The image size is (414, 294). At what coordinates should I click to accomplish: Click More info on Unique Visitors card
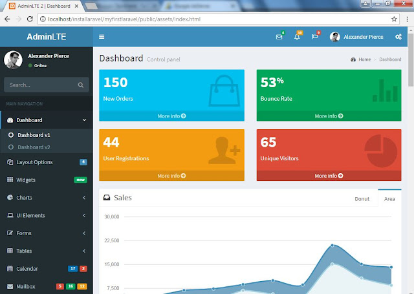[329, 176]
